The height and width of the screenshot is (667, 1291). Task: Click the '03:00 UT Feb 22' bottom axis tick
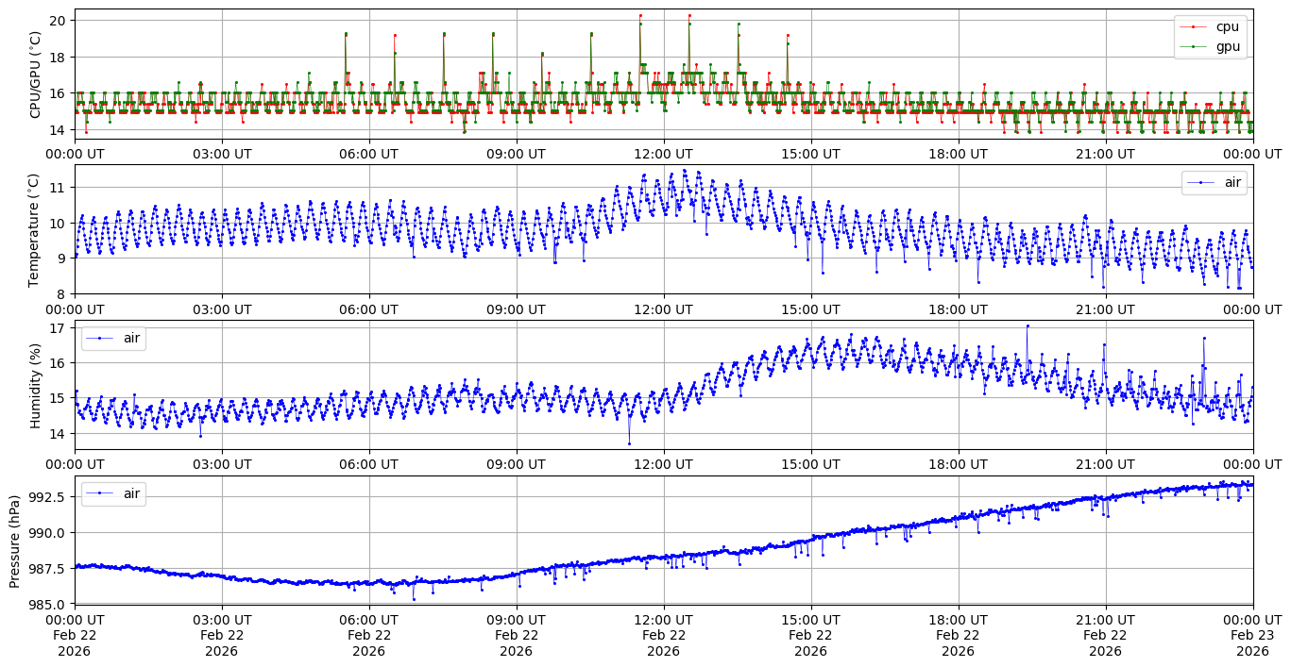click(222, 635)
